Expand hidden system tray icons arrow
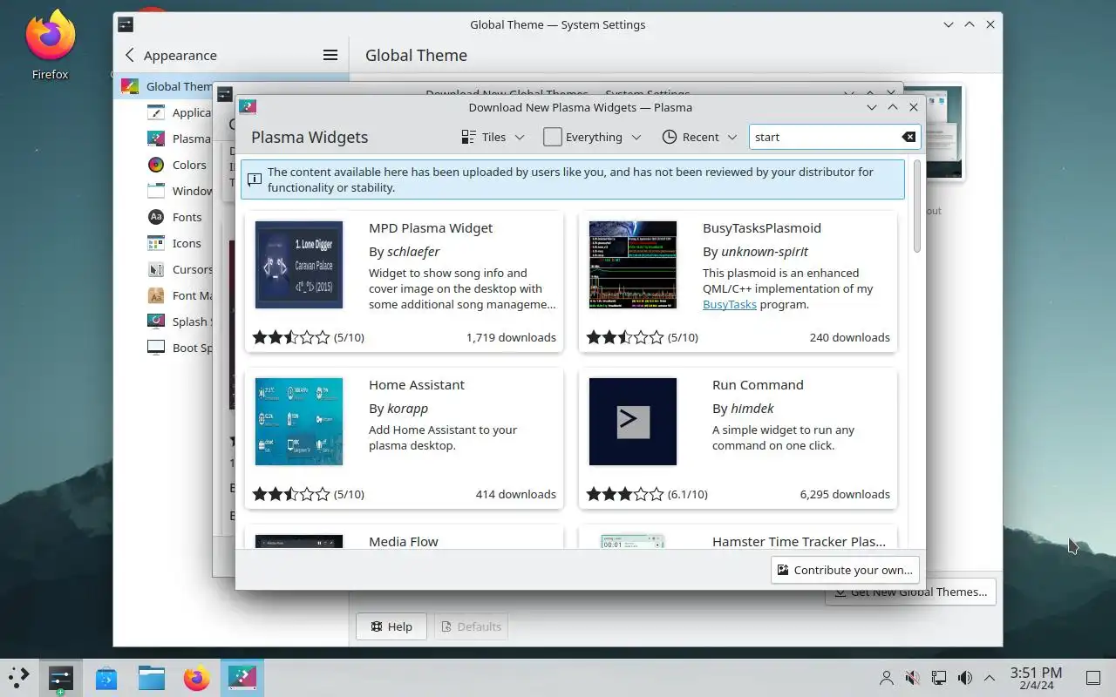Screen dimensions: 1116x697 tap(990, 678)
